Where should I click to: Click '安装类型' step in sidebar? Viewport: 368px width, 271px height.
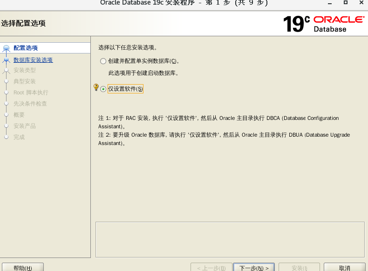[25, 70]
